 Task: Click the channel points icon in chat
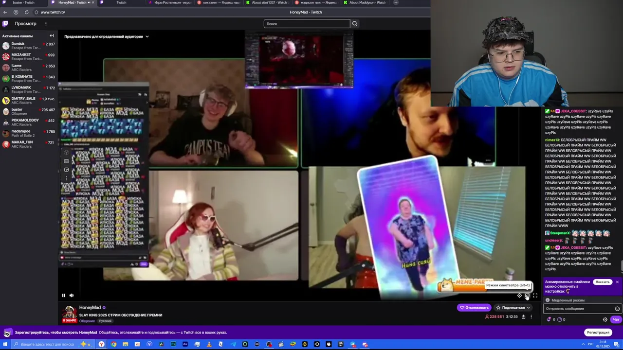coord(560,319)
